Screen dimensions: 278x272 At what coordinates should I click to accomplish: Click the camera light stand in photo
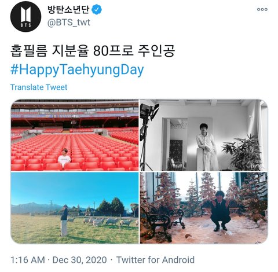[148, 135]
